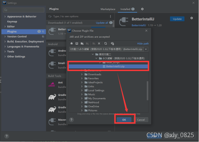
Task: Click Maven plugin icon in list
Action: coord(52,122)
